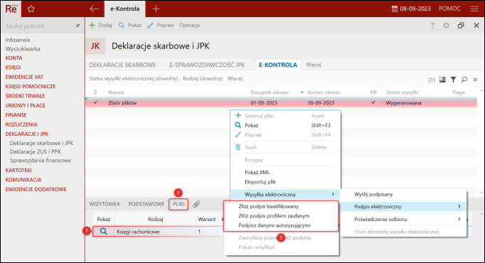Open the hamburger menu icon
485x263 pixels.
click(474, 9)
